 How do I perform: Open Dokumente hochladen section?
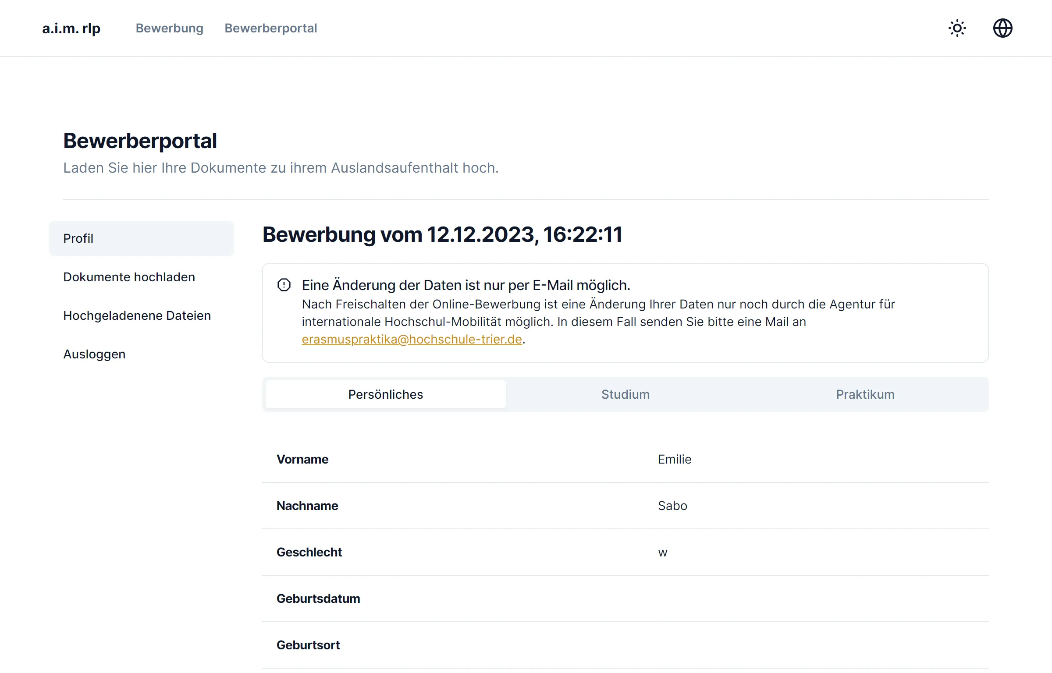(129, 276)
